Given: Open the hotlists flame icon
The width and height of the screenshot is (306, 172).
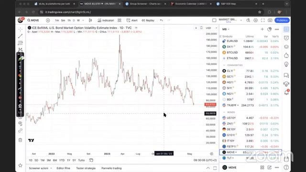Looking at the screenshot, I should click(x=286, y=55).
